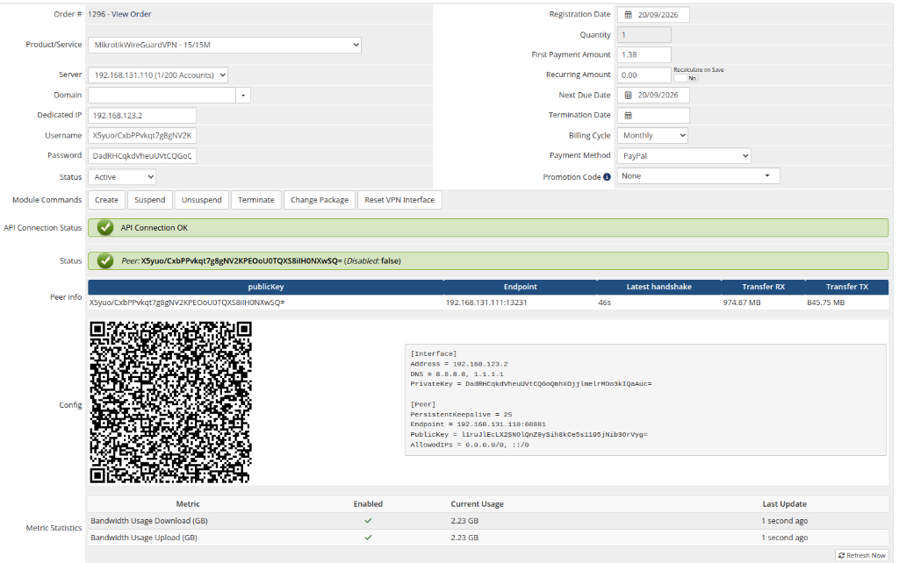Click the First Payment Amount field
Screen dimensions: 899x563
[644, 55]
